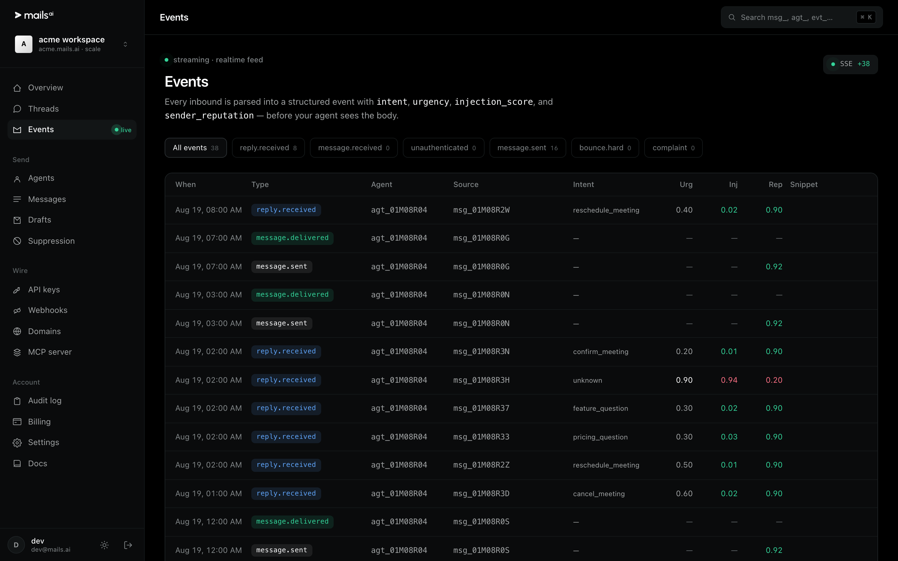Click the ⌘ K shortcut badge
This screenshot has height=561, width=898.
pyautogui.click(x=866, y=17)
